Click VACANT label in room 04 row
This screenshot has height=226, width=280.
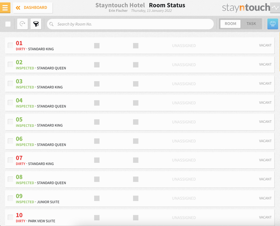click(x=265, y=102)
